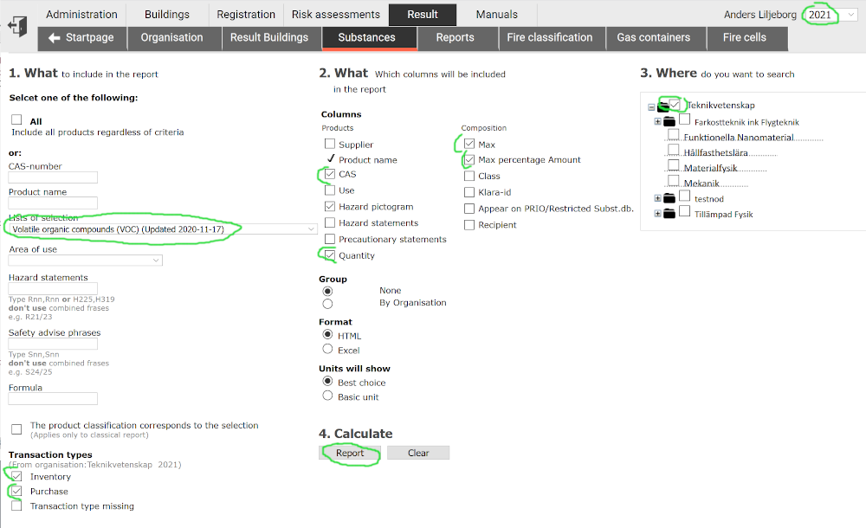Check the Materialfysik tree checkbox
Viewport: 866px width, 528px height.
[x=673, y=164]
